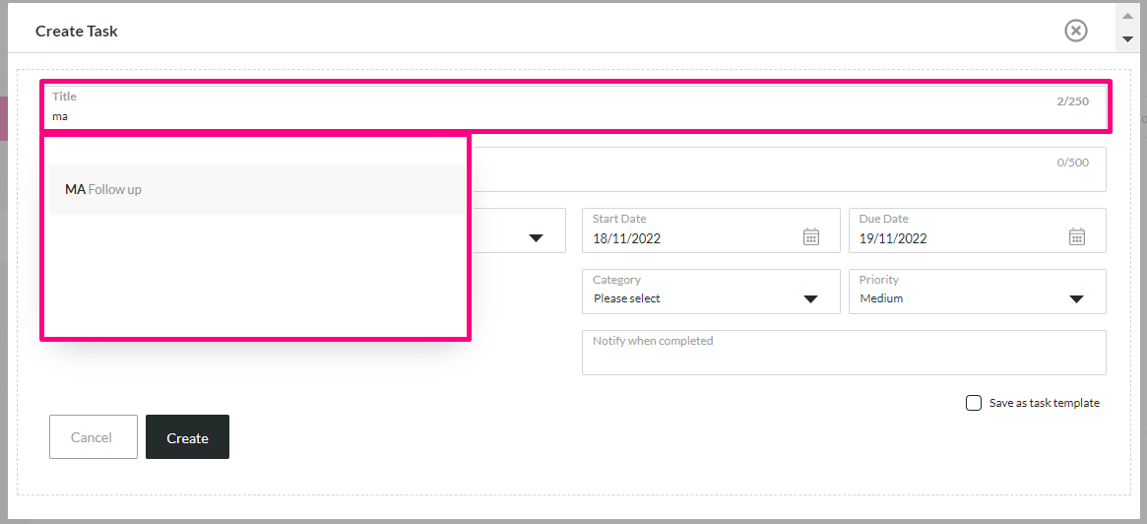Click the Please select category text
The width and height of the screenshot is (1147, 524).
(x=627, y=298)
